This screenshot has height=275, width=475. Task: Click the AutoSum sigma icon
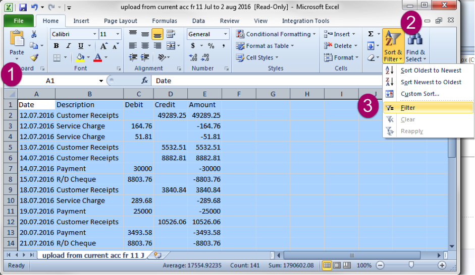[371, 34]
